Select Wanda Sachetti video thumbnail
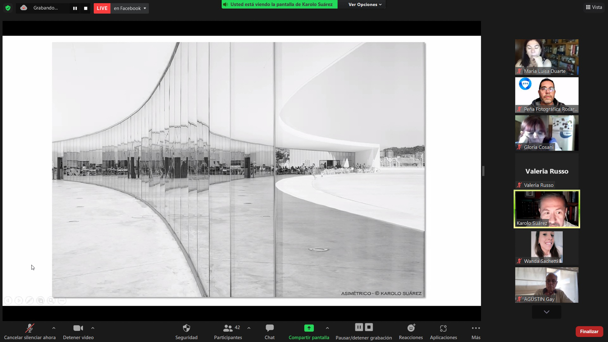Viewport: 608px width, 342px height. pos(547,247)
